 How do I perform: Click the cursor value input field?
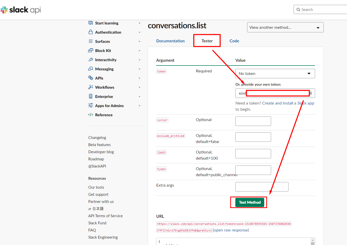tap(253, 121)
